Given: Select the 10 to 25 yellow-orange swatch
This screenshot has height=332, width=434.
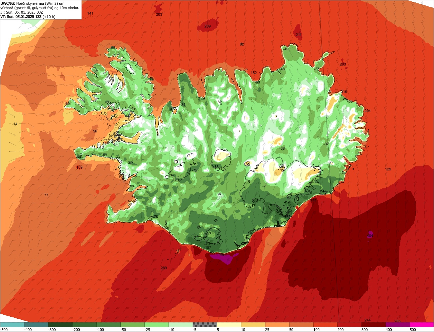Looking at the screenshot, I should (253, 325).
